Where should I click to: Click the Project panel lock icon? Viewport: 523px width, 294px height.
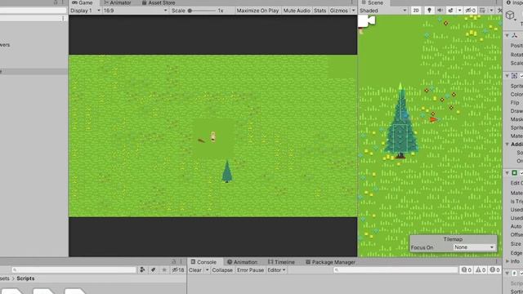[173, 262]
